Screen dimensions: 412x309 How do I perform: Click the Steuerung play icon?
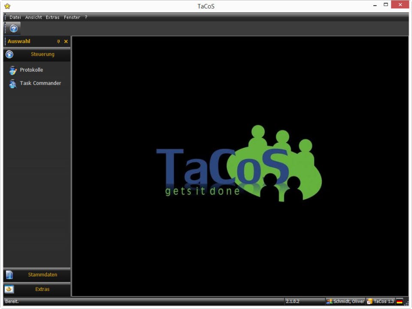pos(9,55)
